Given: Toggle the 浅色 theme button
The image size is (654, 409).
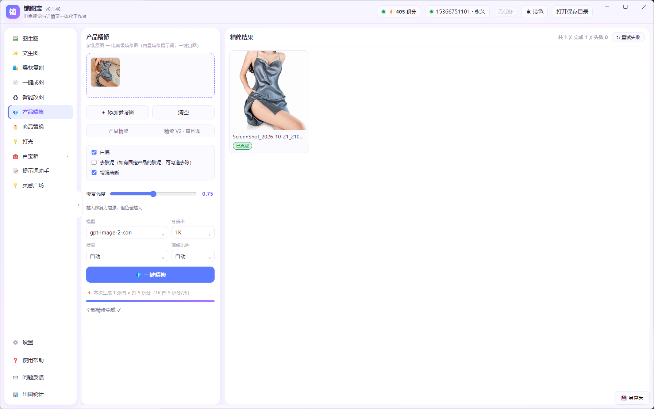Looking at the screenshot, I should point(535,12).
